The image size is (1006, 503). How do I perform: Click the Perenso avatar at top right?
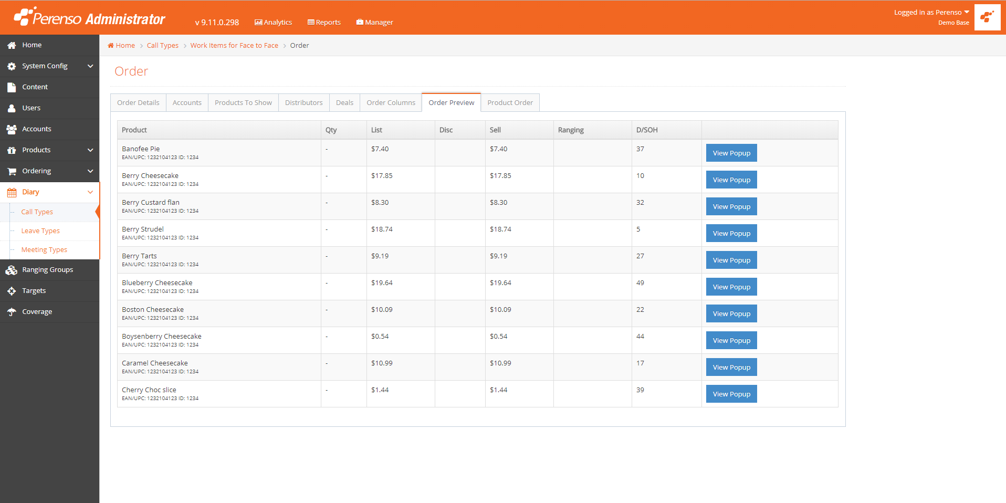point(987,17)
